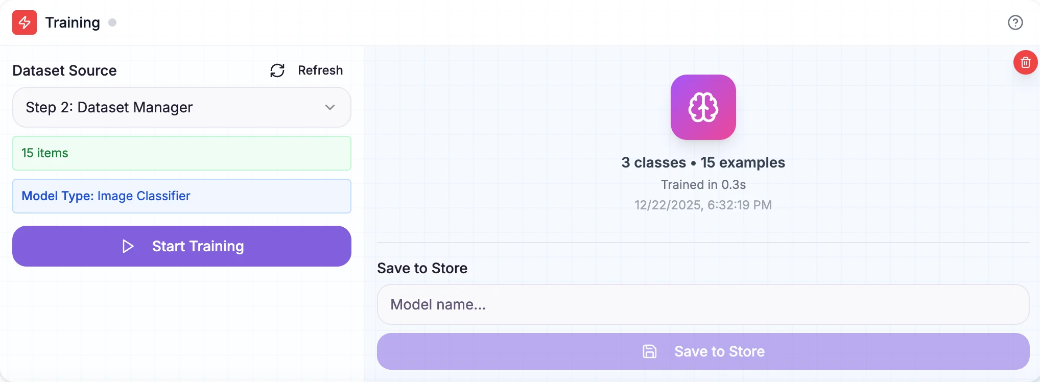Click the Model name input field

[703, 304]
